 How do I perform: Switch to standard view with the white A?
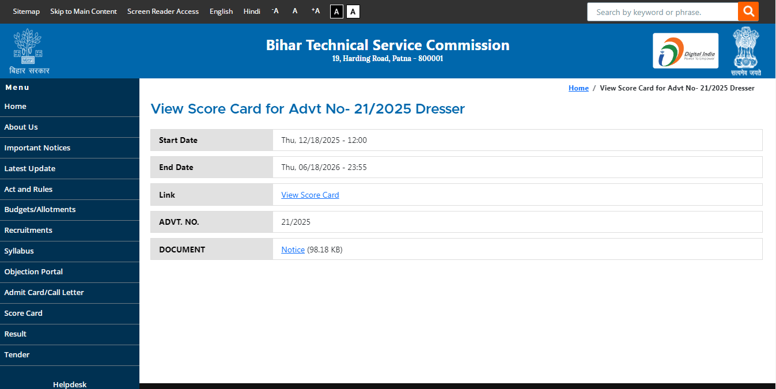tap(353, 11)
